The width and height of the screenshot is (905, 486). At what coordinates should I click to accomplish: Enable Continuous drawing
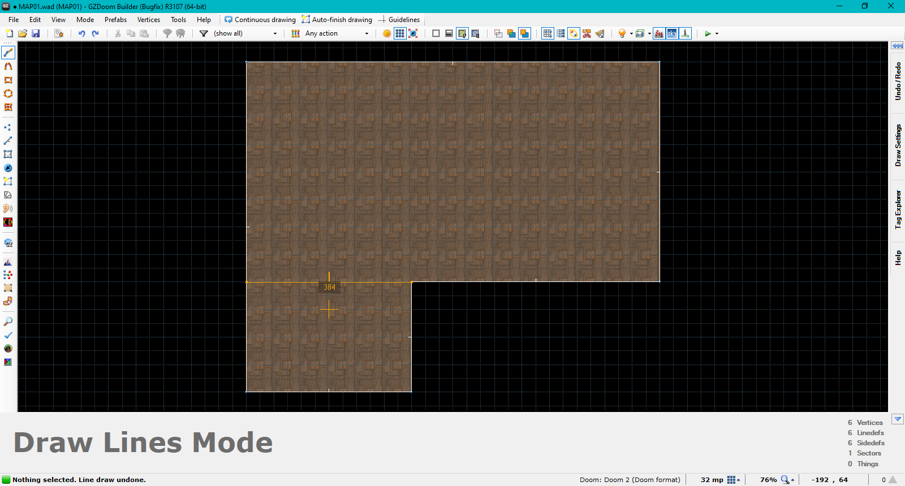pos(260,20)
